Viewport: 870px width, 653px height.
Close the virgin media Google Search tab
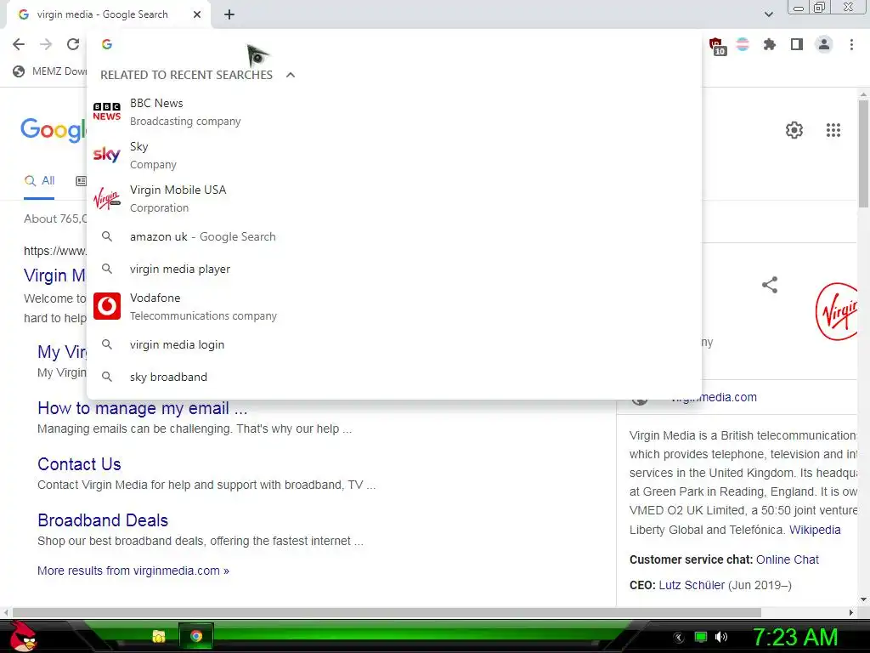[197, 15]
